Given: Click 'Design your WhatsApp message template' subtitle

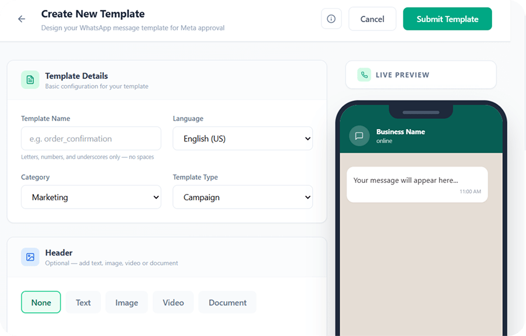Looking at the screenshot, I should 133,28.
